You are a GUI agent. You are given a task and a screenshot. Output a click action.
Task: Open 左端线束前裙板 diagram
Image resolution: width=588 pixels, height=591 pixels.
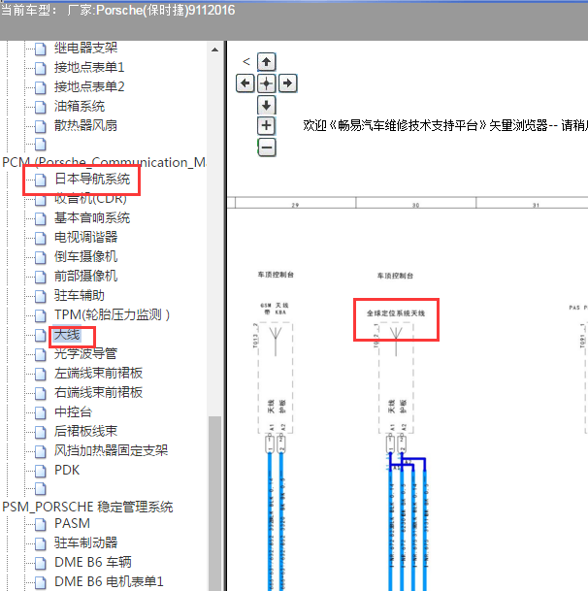(98, 374)
